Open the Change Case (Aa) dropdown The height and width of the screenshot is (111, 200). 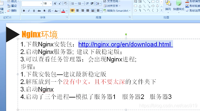57,11
